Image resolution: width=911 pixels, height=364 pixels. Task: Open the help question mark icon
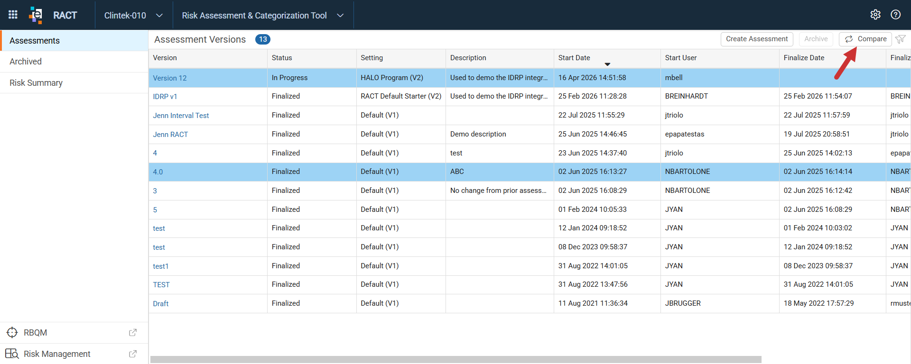click(x=895, y=15)
